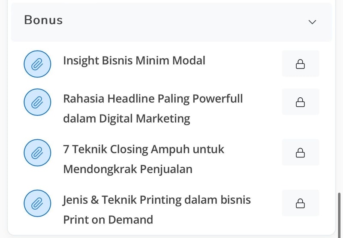Open the Insight Bisnis Minim Modal lesson

pos(134,61)
